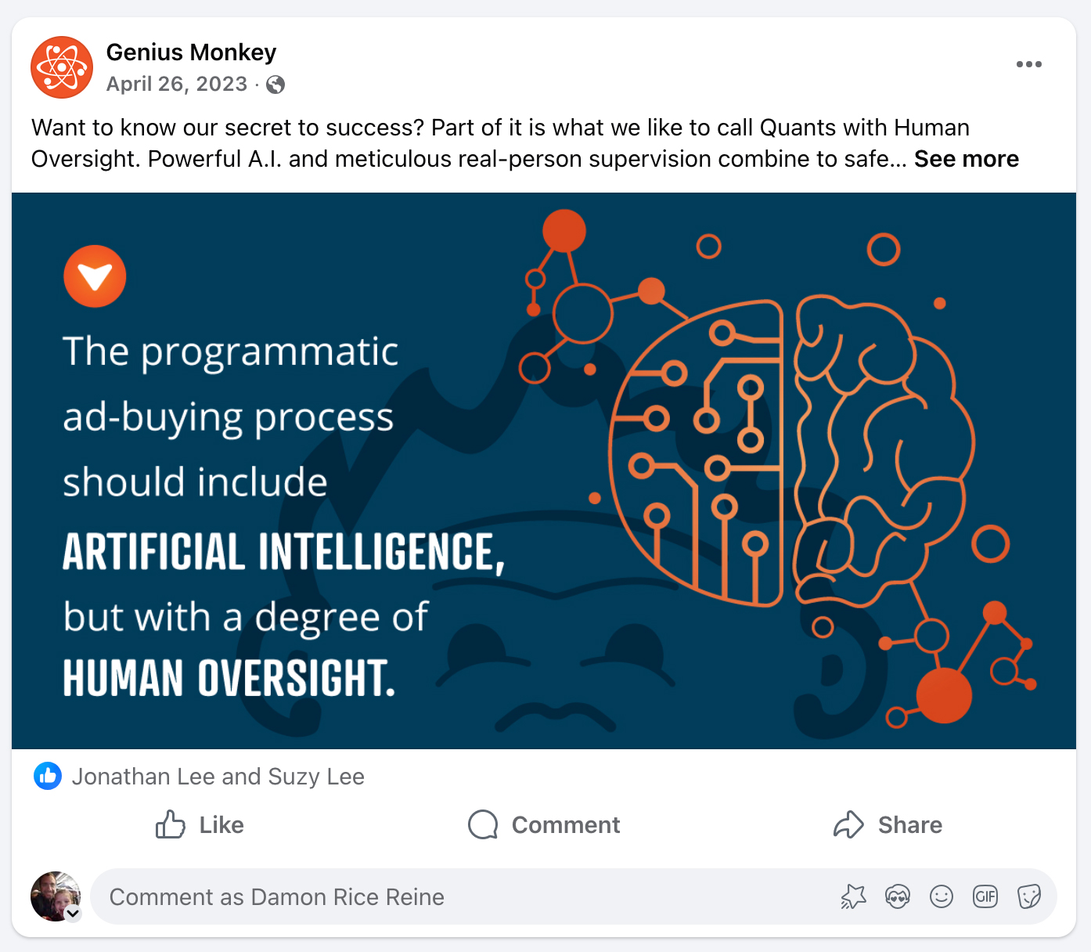Open the sticker picker icon
Viewport: 1091px width, 952px height.
[x=1029, y=896]
